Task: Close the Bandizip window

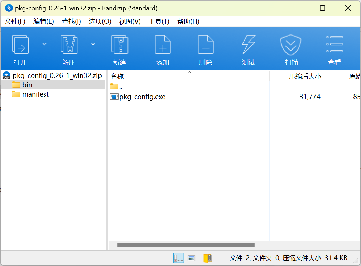Action: 348,8
